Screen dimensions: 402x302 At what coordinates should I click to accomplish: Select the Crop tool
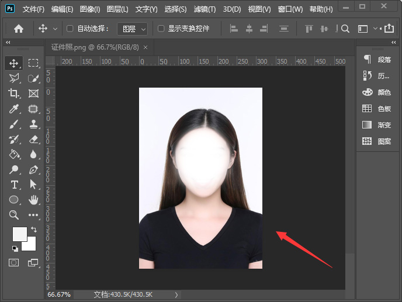(x=14, y=93)
